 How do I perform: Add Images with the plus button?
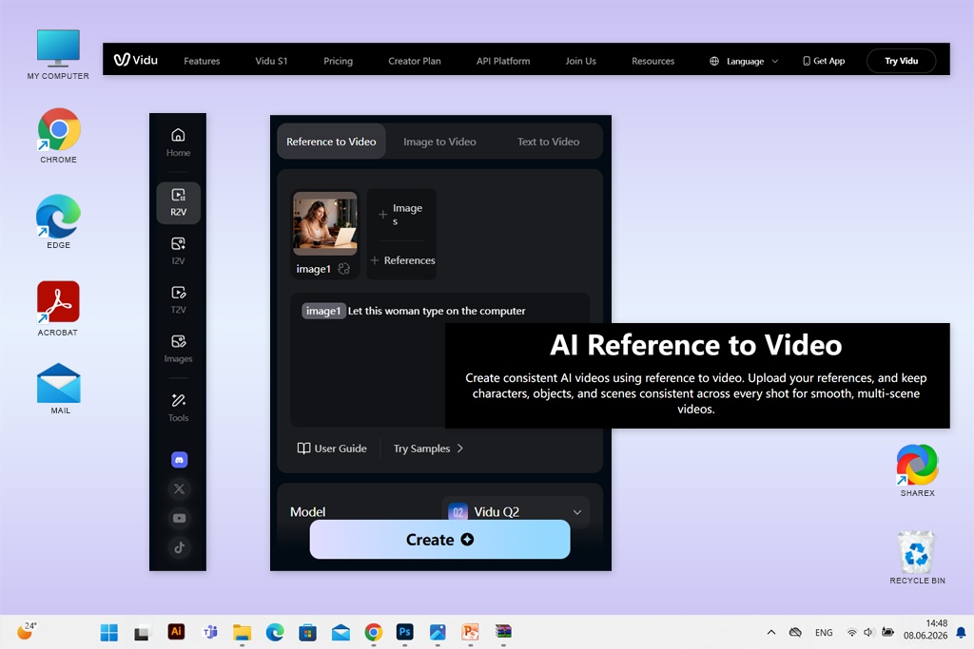tap(401, 214)
